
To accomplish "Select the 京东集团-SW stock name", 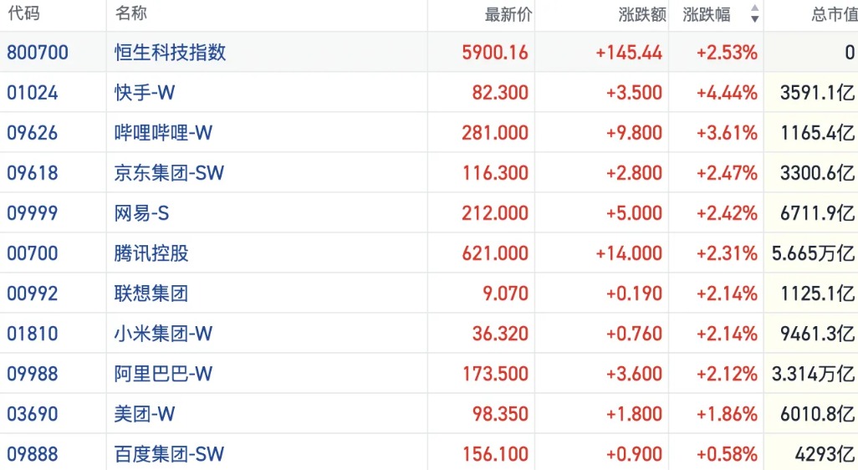I will 169,173.
